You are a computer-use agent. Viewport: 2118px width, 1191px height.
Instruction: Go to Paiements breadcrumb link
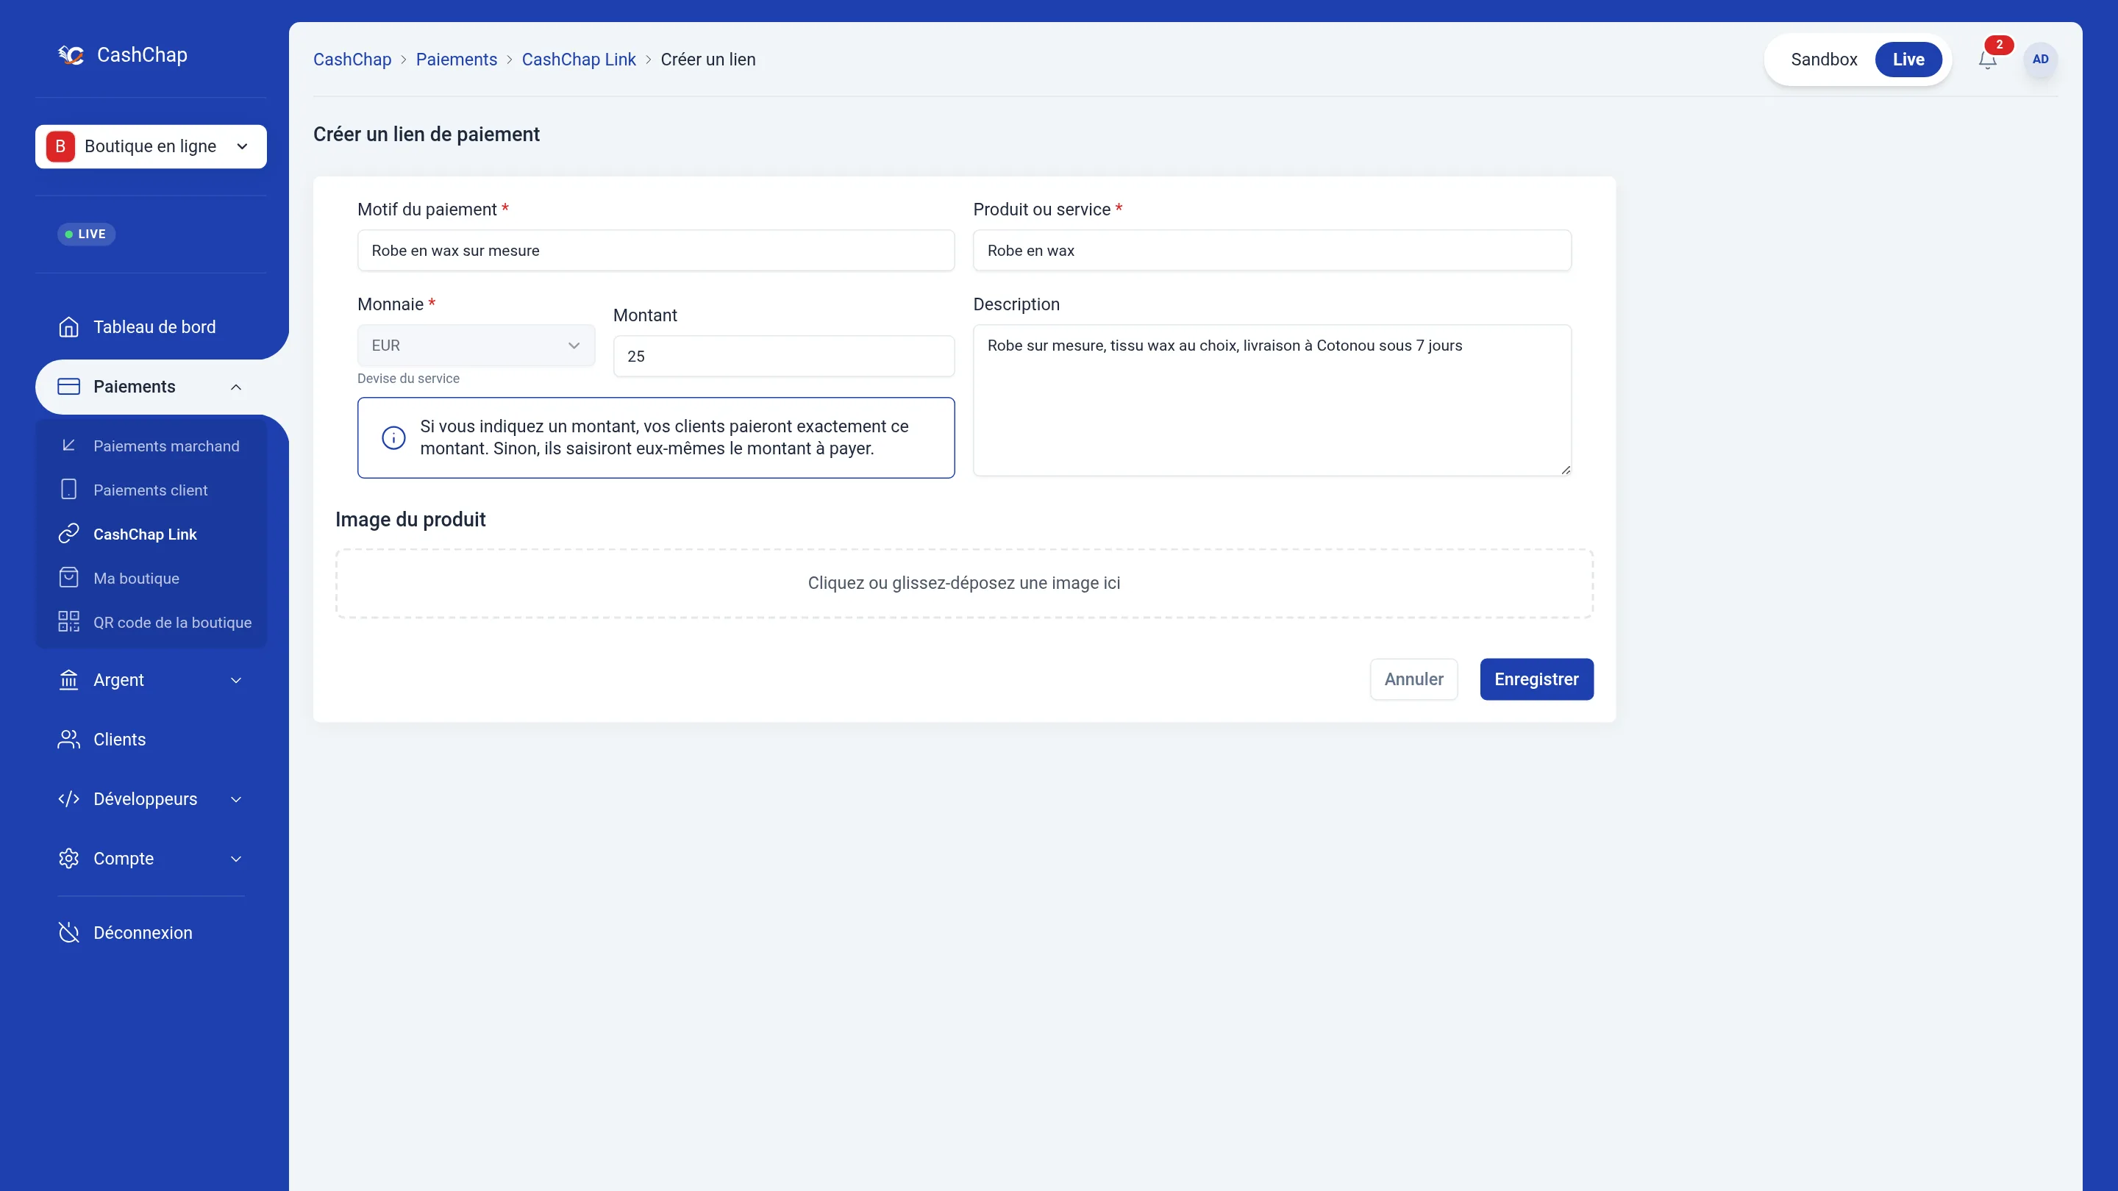point(456,59)
